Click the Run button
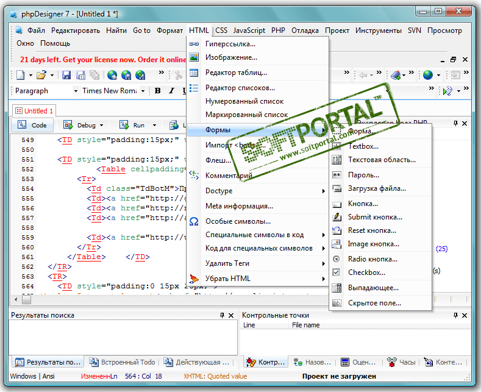The width and height of the screenshot is (481, 392). (132, 125)
